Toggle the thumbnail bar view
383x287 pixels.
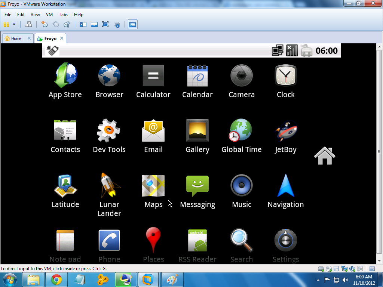[94, 24]
